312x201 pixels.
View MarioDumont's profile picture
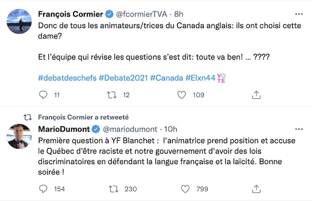point(19,137)
